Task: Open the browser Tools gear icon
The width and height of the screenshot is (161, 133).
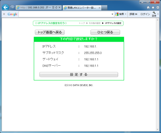Action: pyautogui.click(x=158, y=7)
